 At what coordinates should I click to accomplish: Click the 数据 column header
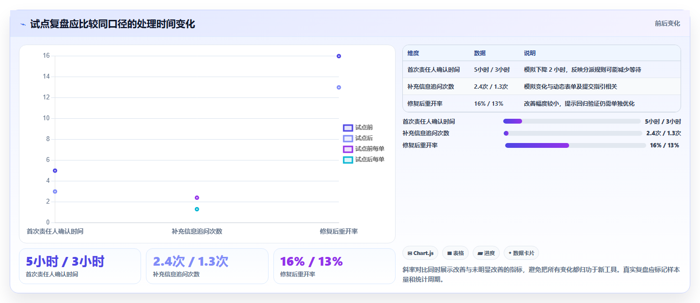point(480,53)
